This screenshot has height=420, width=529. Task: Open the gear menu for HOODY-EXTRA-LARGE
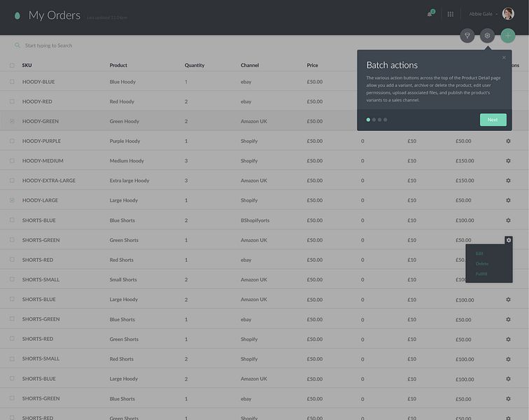coord(508,181)
